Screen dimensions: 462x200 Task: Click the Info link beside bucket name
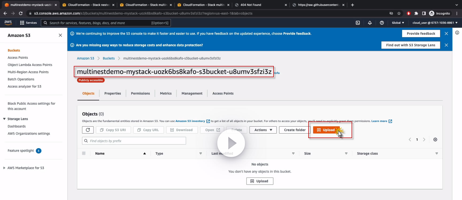(x=277, y=73)
